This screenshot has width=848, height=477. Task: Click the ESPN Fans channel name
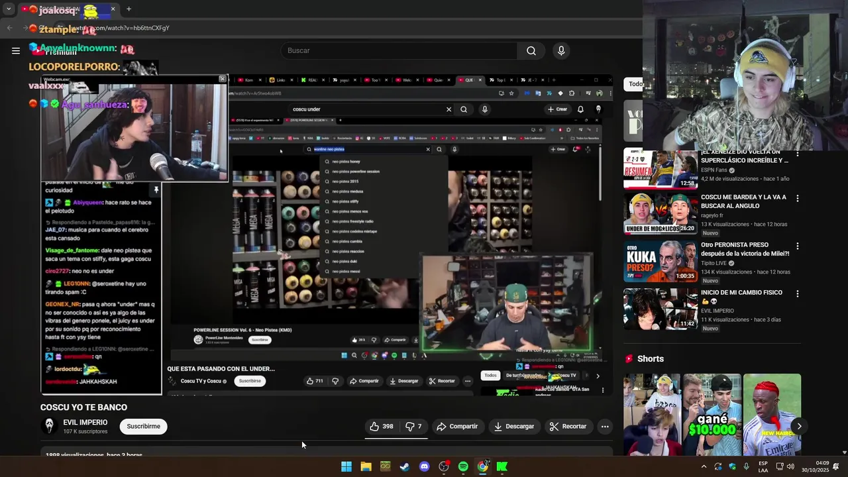pyautogui.click(x=714, y=170)
